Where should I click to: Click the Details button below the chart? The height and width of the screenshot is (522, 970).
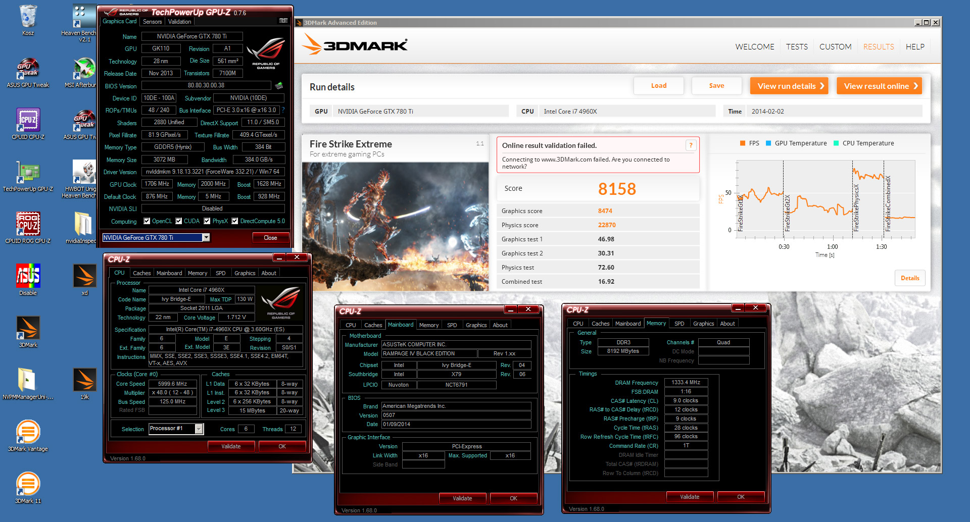[x=910, y=278]
